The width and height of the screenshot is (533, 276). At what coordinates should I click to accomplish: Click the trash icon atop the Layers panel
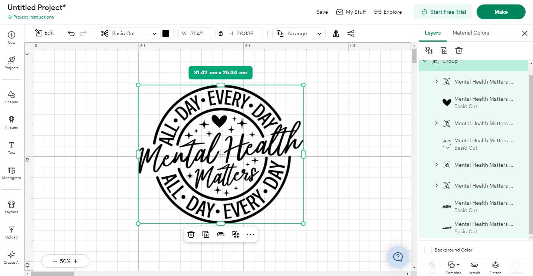pyautogui.click(x=459, y=51)
